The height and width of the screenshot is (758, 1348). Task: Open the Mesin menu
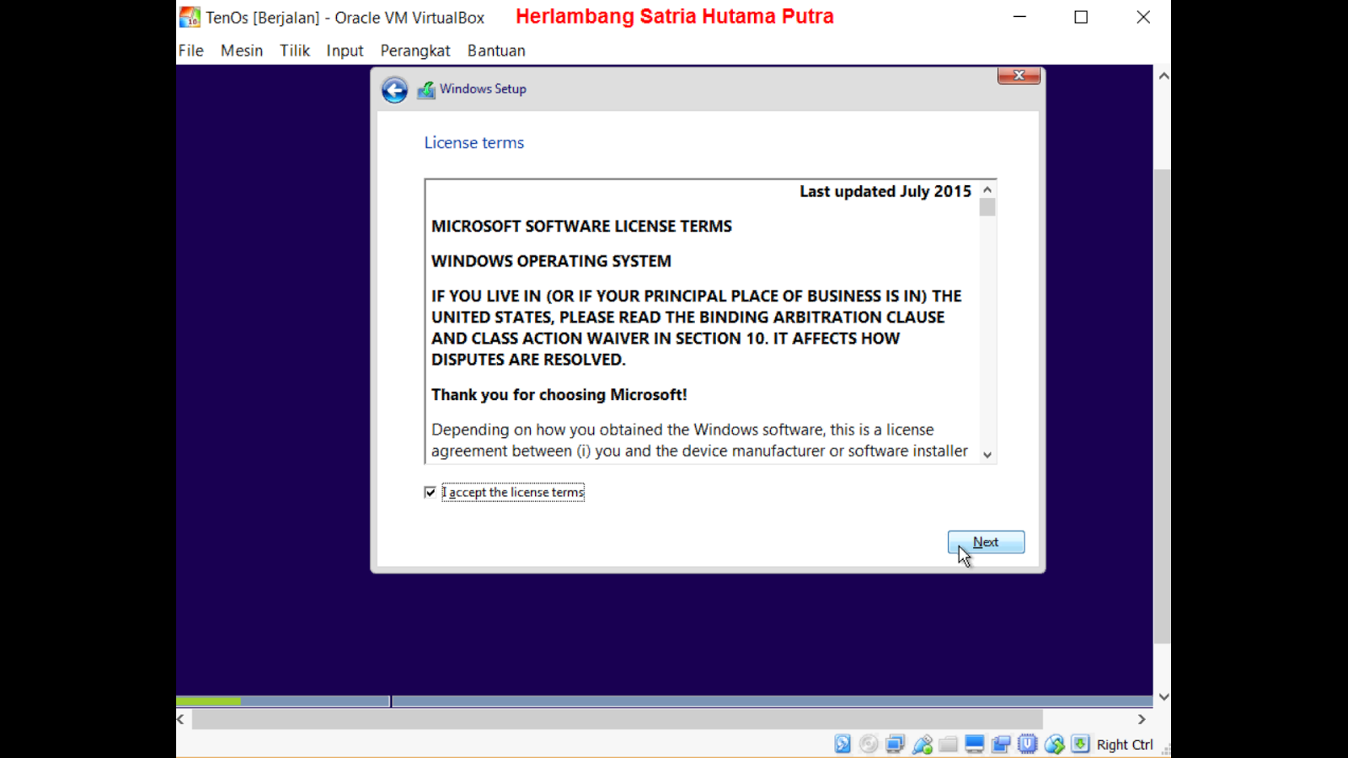[242, 51]
